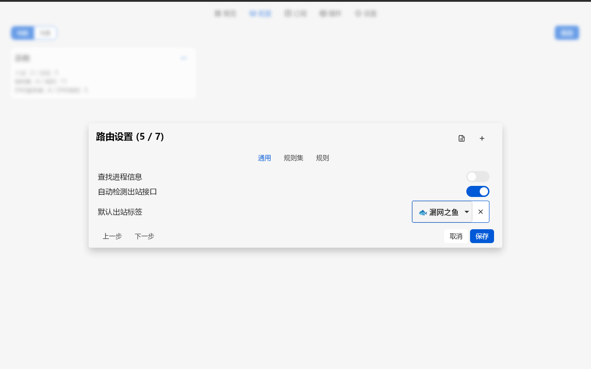
Task: Switch to the 规则集 tab
Action: coord(294,158)
